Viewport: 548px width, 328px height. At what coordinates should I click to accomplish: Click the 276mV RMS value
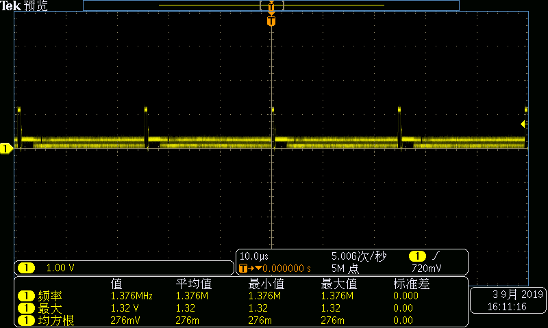pos(125,320)
